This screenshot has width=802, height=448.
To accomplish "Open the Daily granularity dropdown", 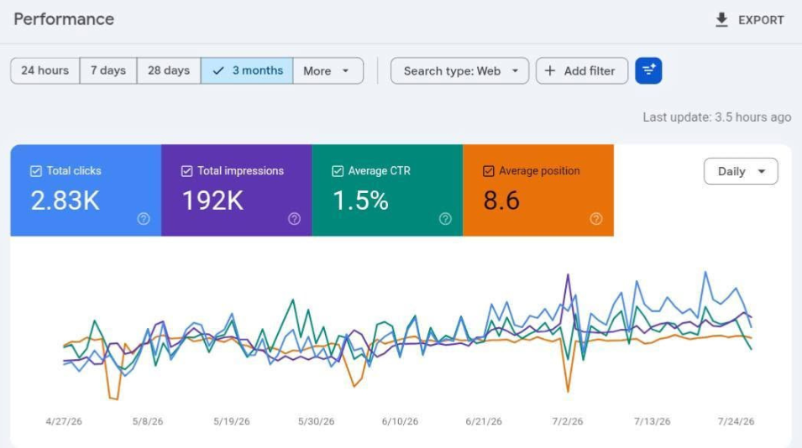I will (741, 171).
